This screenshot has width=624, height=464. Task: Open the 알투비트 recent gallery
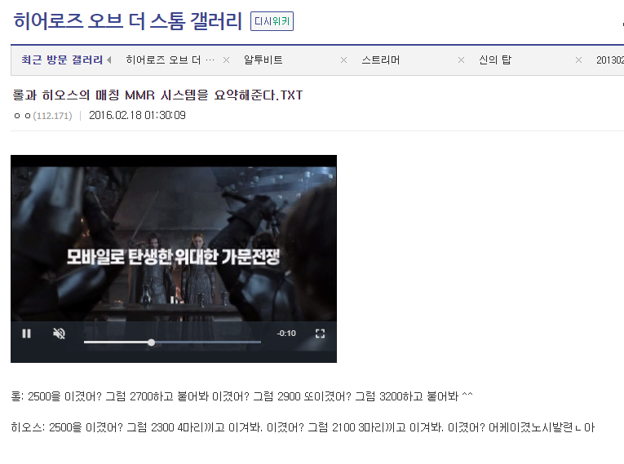pyautogui.click(x=263, y=60)
